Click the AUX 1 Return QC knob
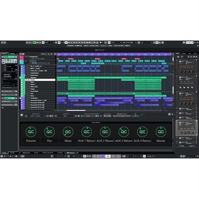Image resolution: width=199 pixels, height=199 pixels. [x=87, y=132]
